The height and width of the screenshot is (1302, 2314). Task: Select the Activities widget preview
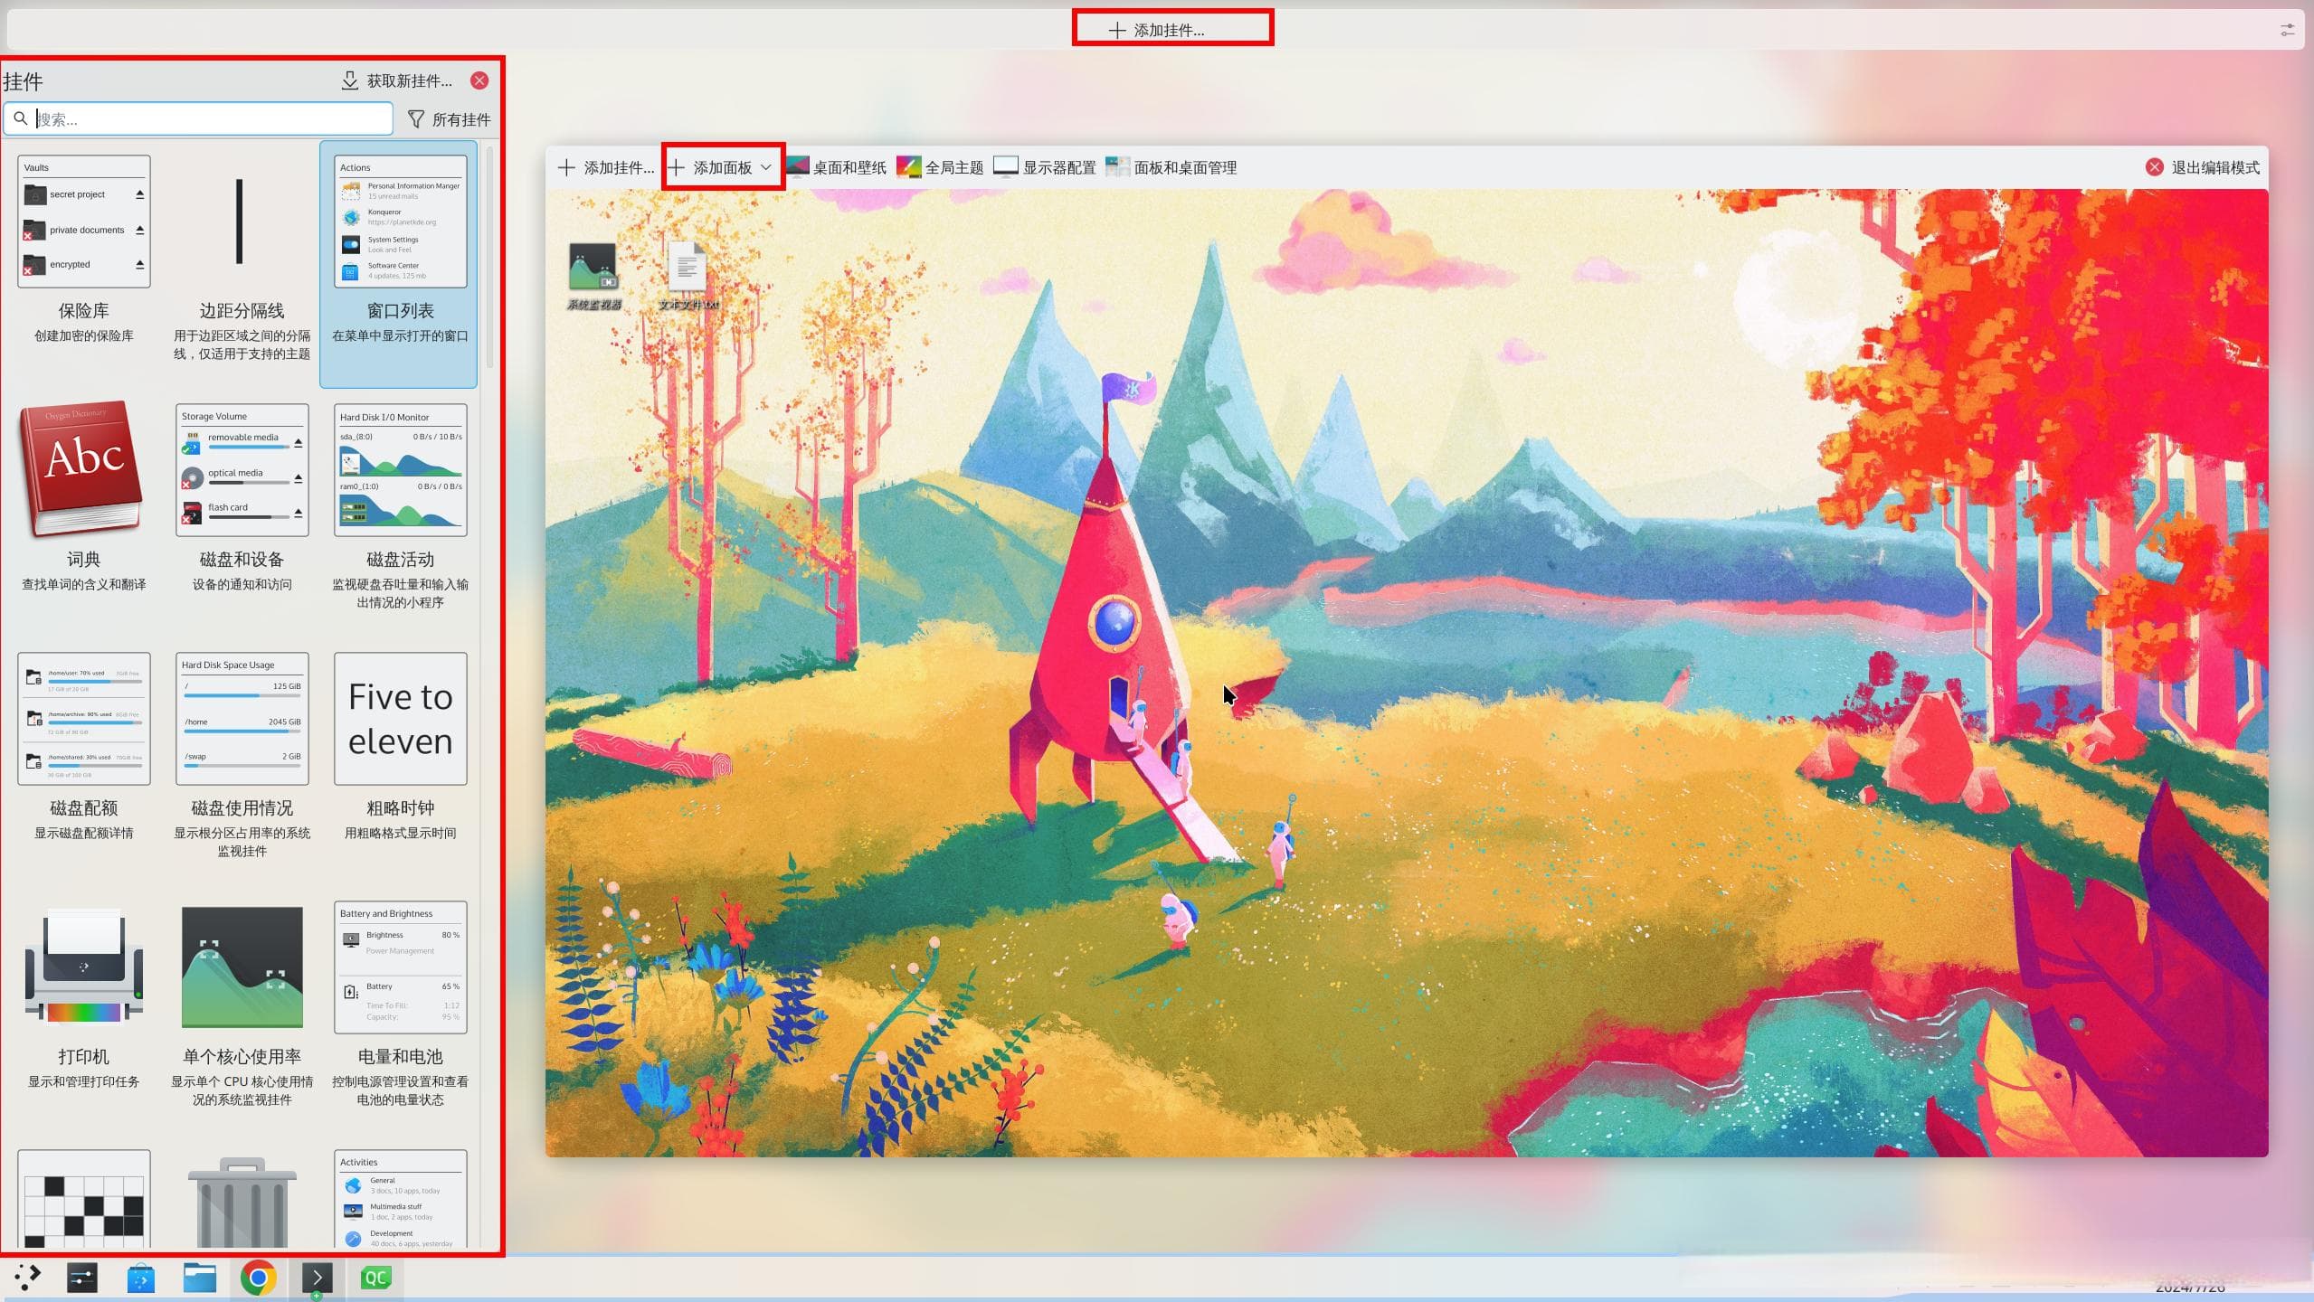pyautogui.click(x=400, y=1199)
